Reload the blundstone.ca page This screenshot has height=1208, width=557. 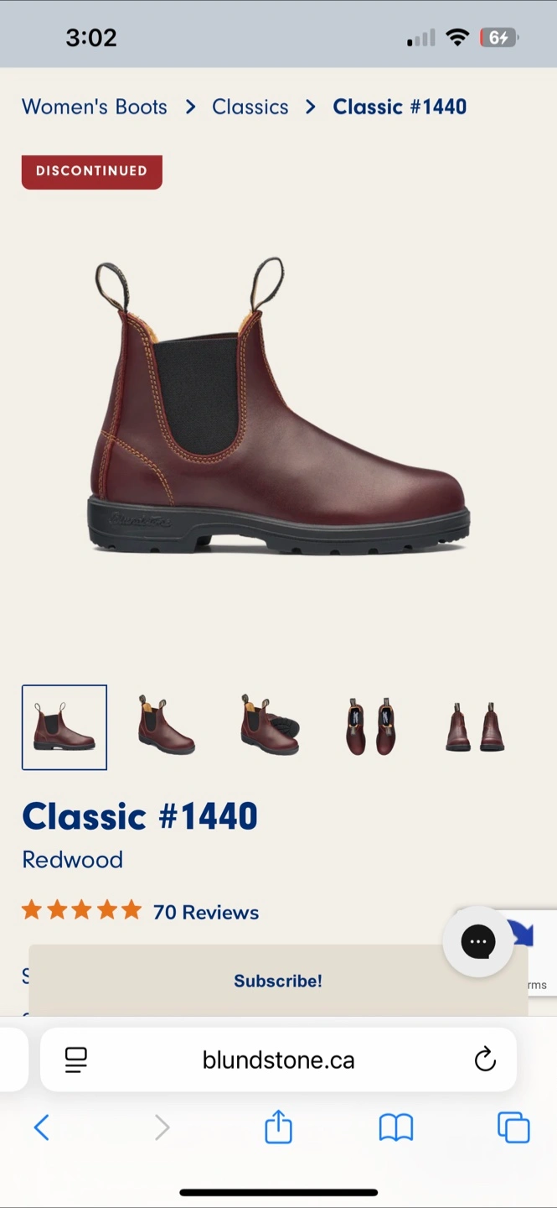(485, 1060)
